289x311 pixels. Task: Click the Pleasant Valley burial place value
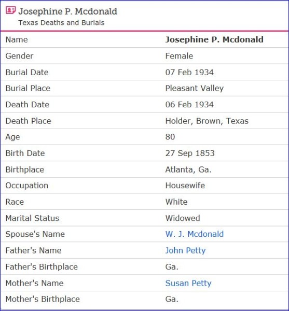tap(195, 89)
